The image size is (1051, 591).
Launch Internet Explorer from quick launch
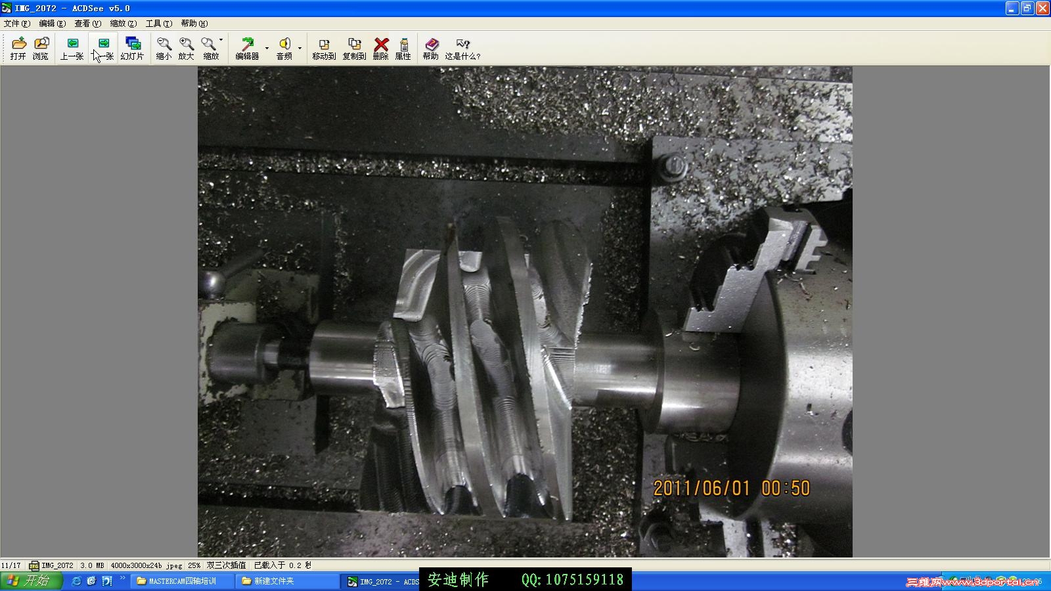[x=76, y=581]
